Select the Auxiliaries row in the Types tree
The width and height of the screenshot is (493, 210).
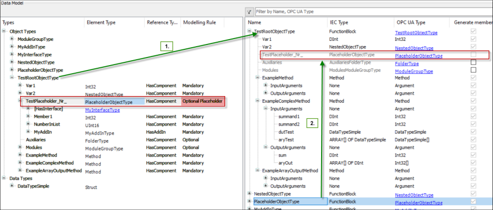36,139
